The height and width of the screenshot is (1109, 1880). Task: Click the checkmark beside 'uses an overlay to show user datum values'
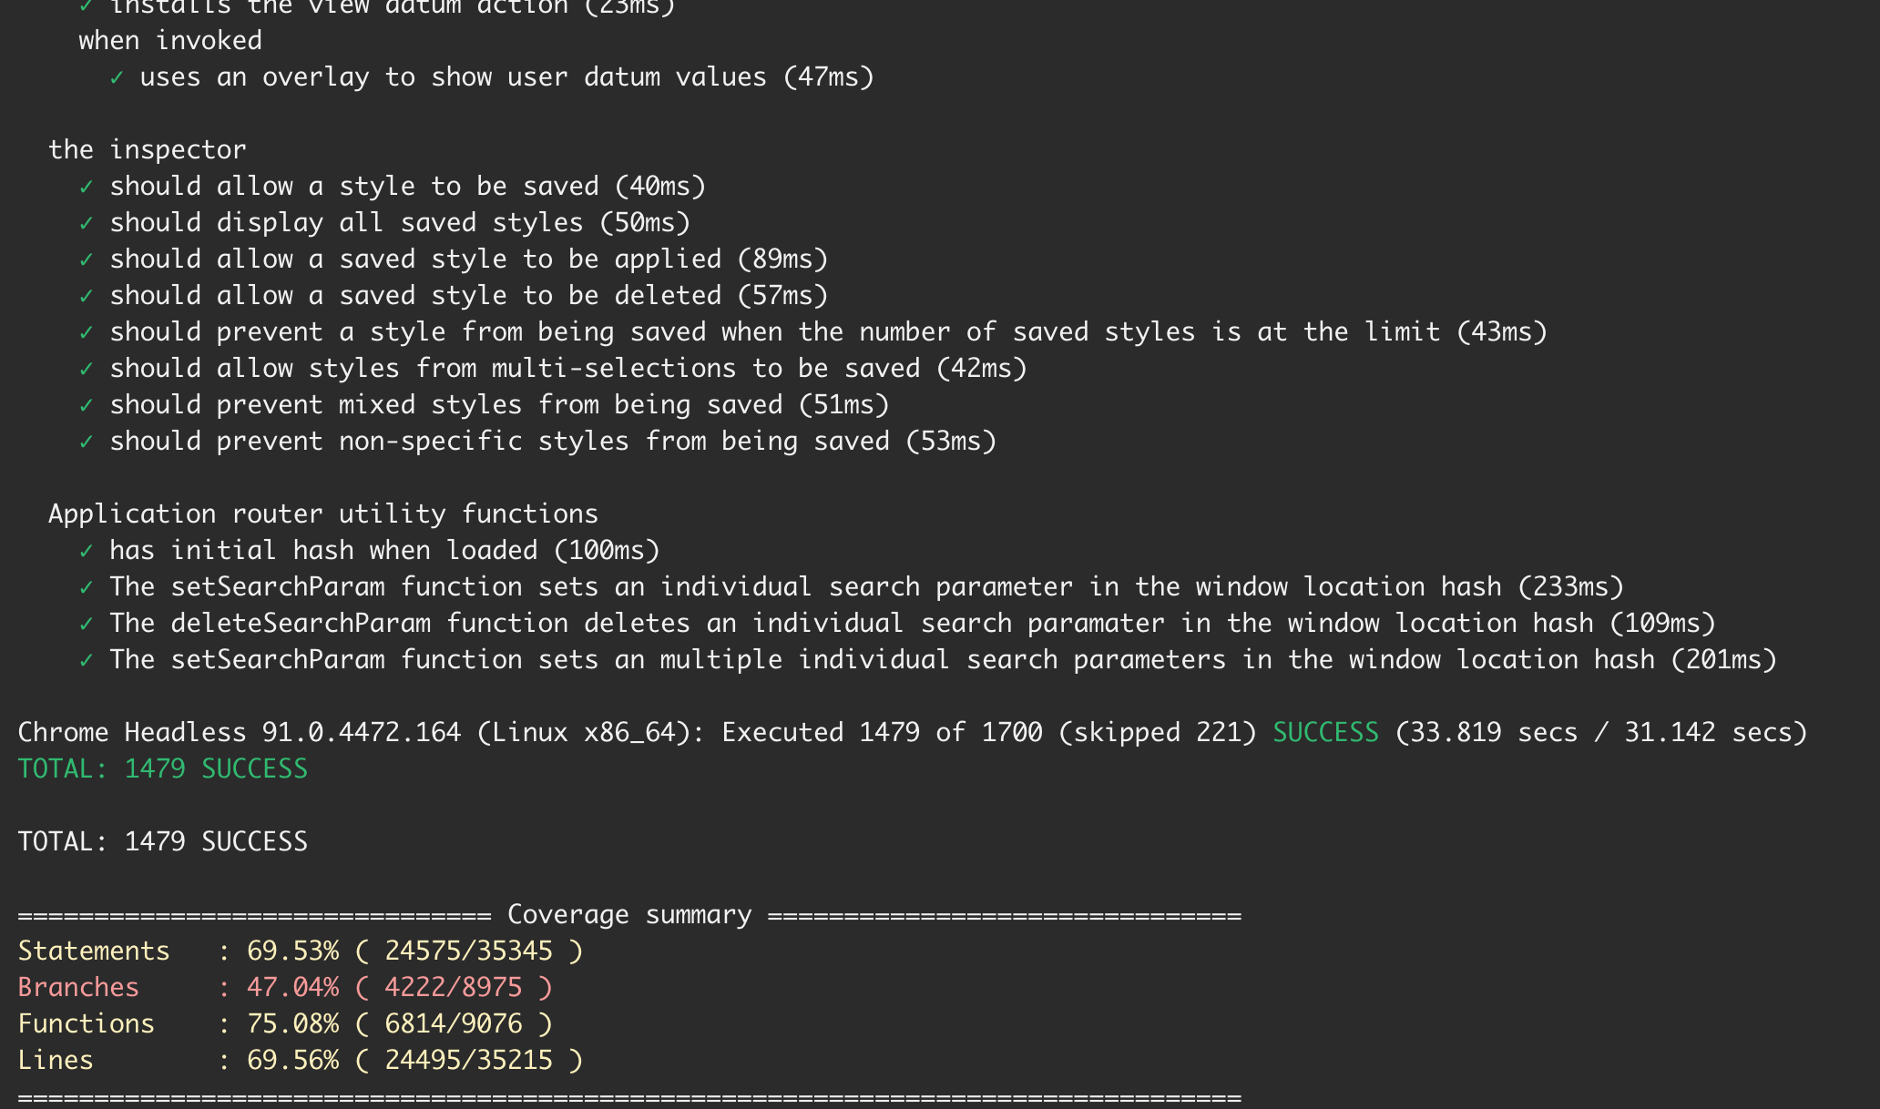[x=117, y=77]
